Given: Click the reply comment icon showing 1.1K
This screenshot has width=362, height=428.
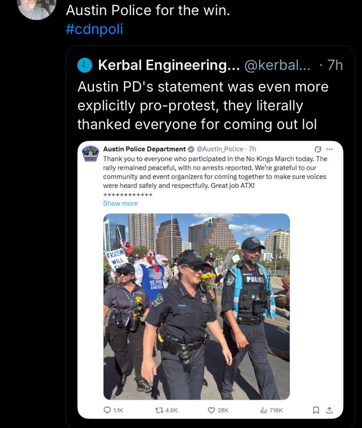Looking at the screenshot, I should pos(107,410).
